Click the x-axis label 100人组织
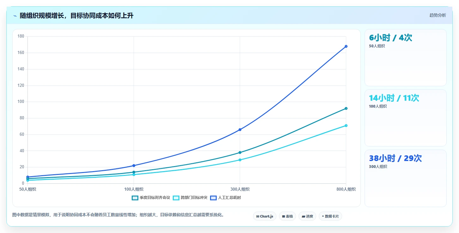The height and width of the screenshot is (233, 459). [134, 189]
